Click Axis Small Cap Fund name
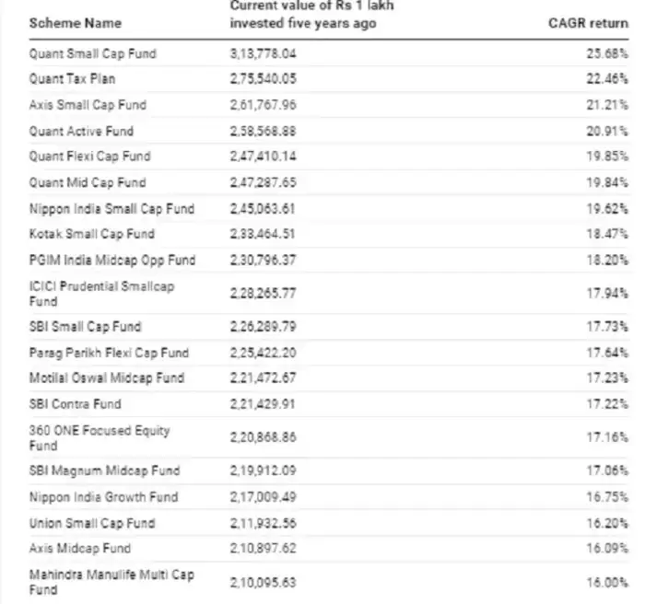Viewport: 645px width, 604px height. tap(88, 105)
